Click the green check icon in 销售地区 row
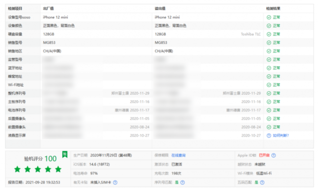The width and height of the screenshot is (318, 189). (269, 51)
